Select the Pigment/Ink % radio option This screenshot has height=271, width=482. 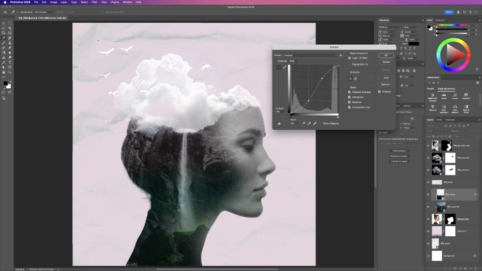[349, 64]
